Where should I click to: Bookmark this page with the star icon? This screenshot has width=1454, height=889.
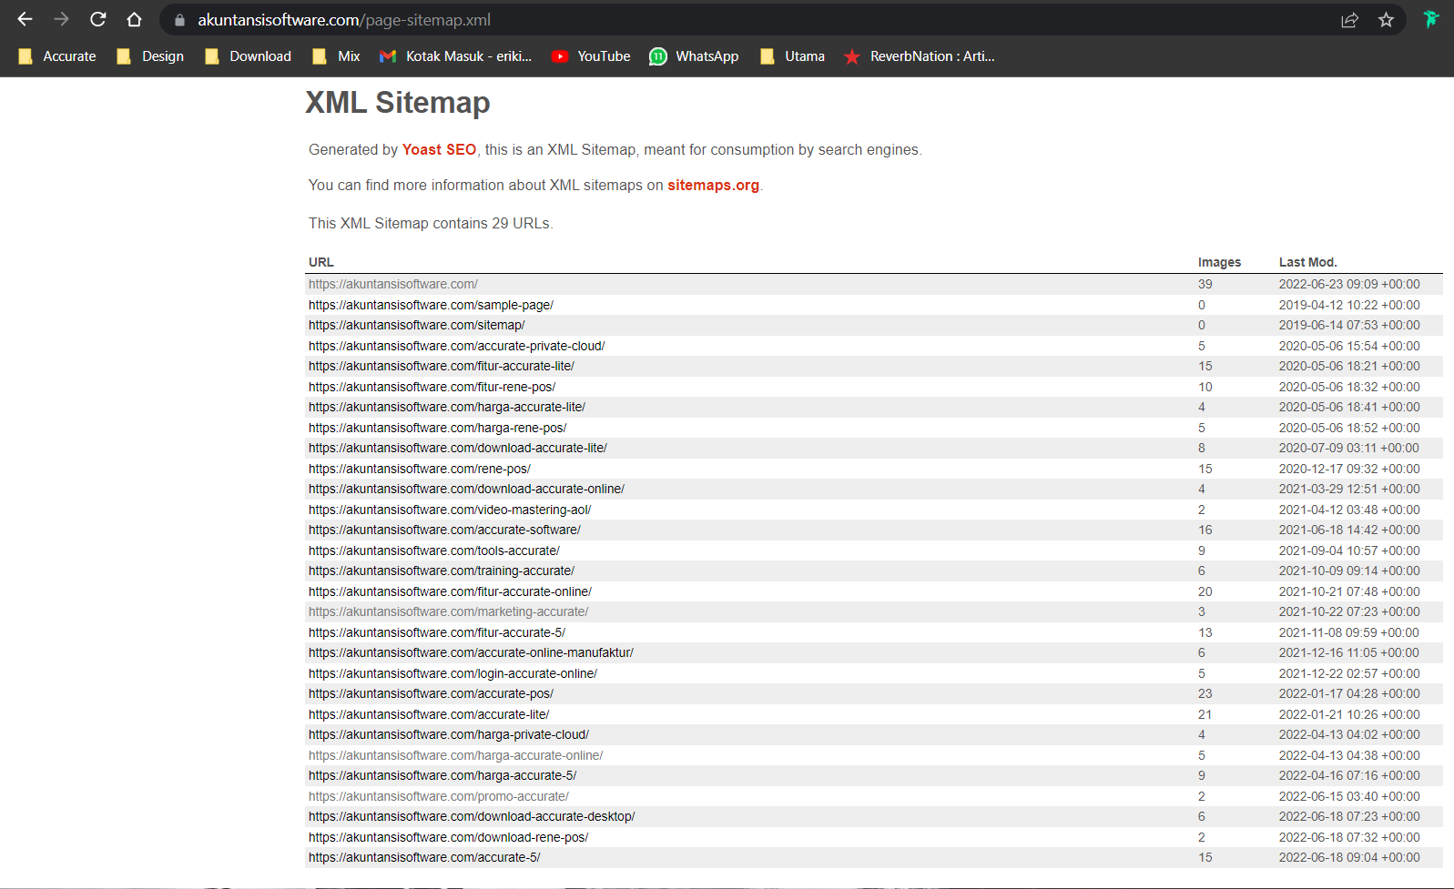click(x=1386, y=20)
